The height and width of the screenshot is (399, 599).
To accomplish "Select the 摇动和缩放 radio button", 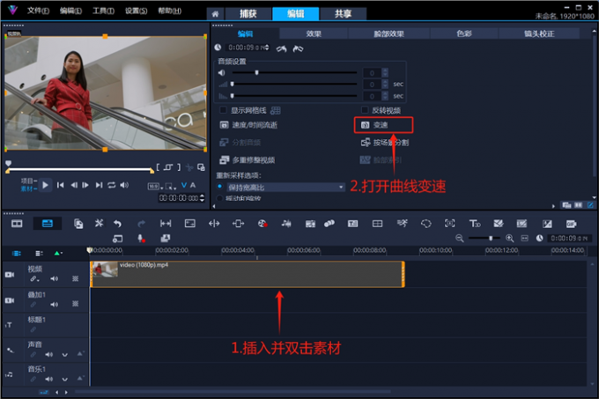I will click(219, 198).
